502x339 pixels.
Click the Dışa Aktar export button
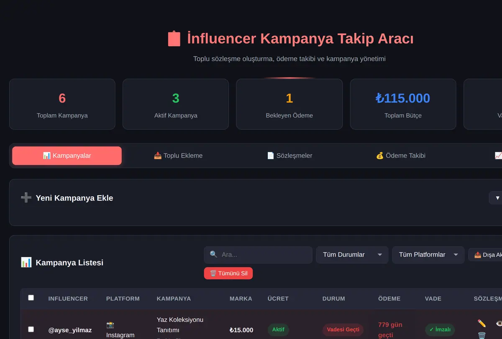pos(485,255)
